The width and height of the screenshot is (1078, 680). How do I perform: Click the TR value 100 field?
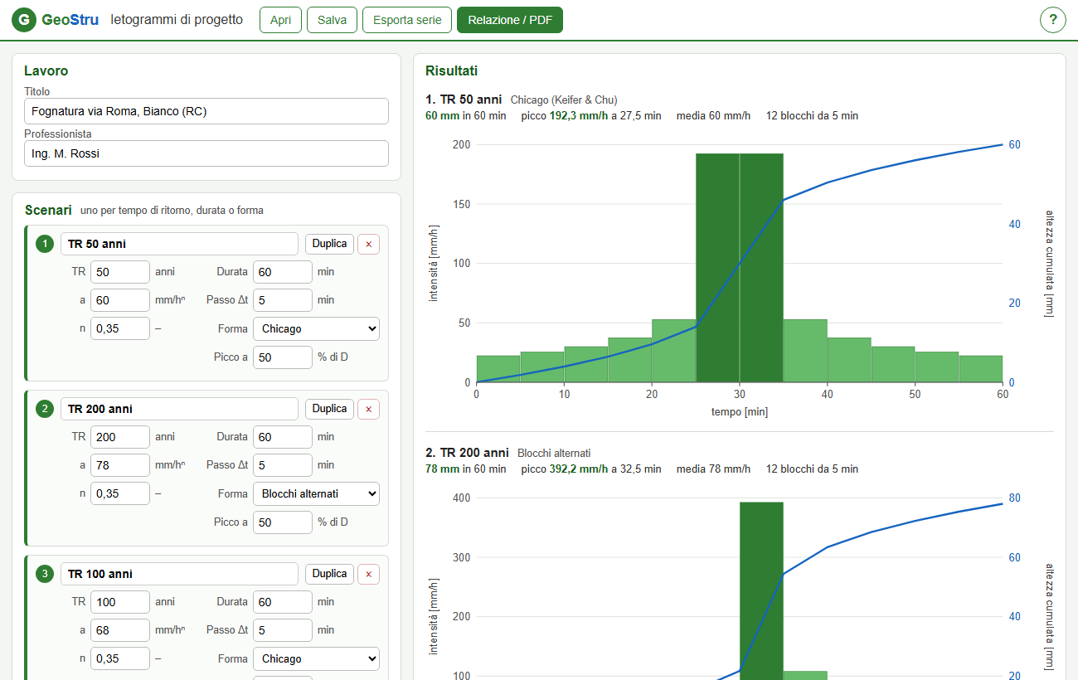120,602
